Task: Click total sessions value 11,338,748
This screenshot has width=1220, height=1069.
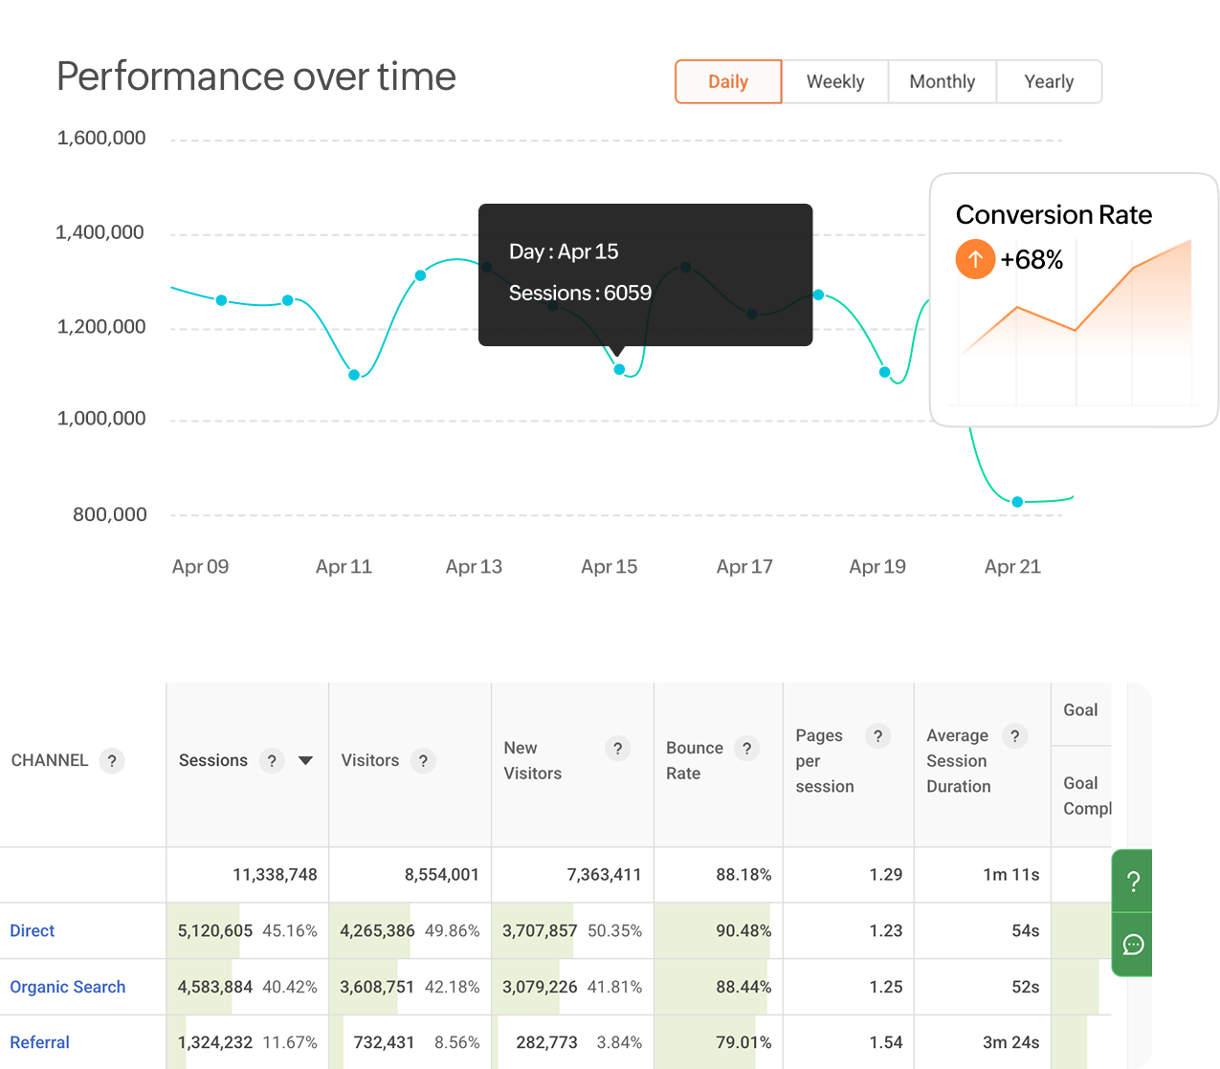Action: (275, 875)
